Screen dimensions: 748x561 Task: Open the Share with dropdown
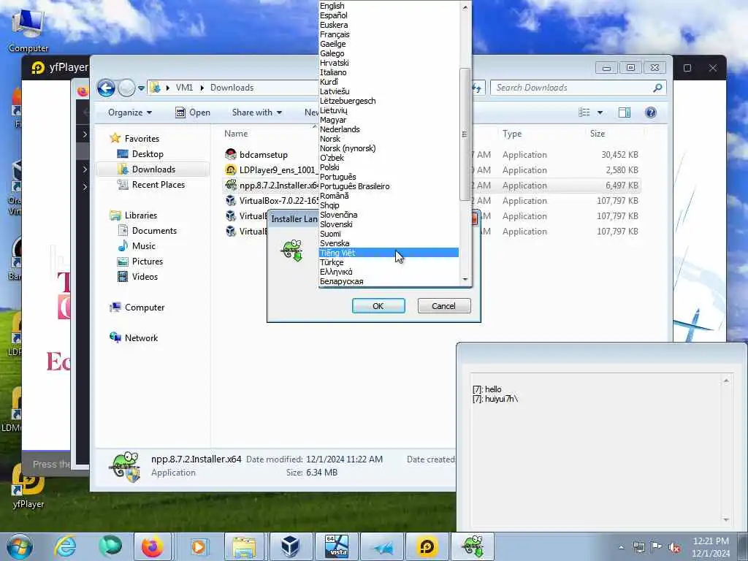pos(256,112)
